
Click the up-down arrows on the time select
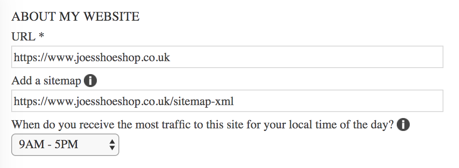point(112,145)
